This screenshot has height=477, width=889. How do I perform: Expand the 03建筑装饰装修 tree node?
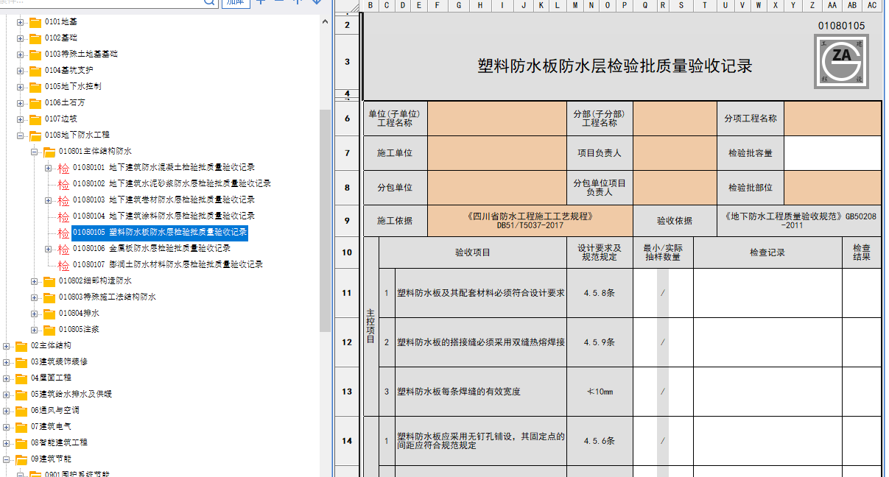point(7,362)
